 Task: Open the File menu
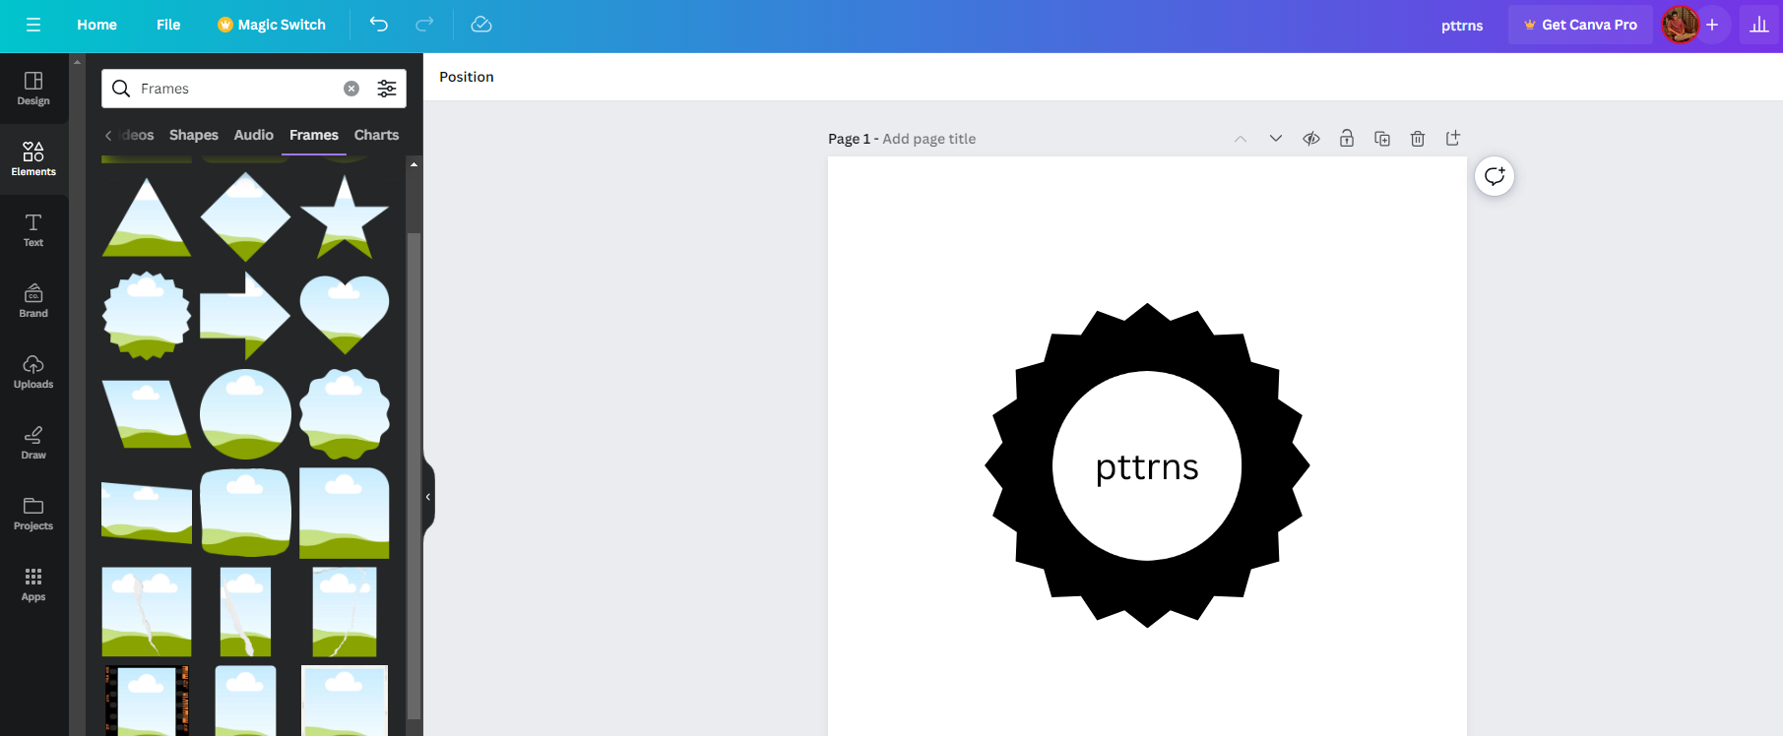tap(168, 25)
